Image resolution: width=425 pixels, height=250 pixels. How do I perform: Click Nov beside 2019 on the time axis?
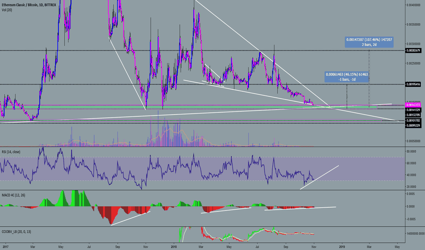click(314, 246)
